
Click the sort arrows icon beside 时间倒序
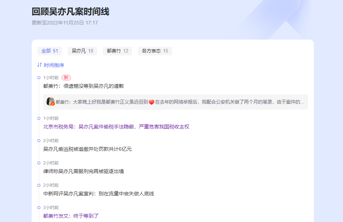click(40, 65)
